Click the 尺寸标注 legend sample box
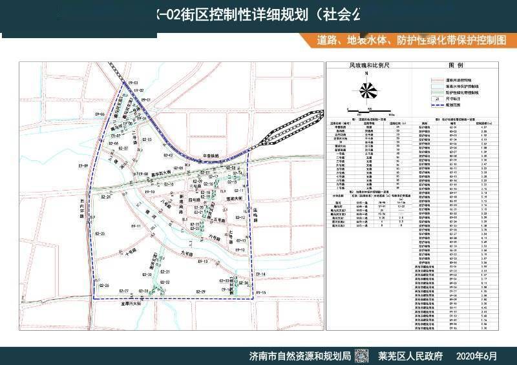Image resolution: width=517 pixels, height=365 pixels. coord(438,99)
